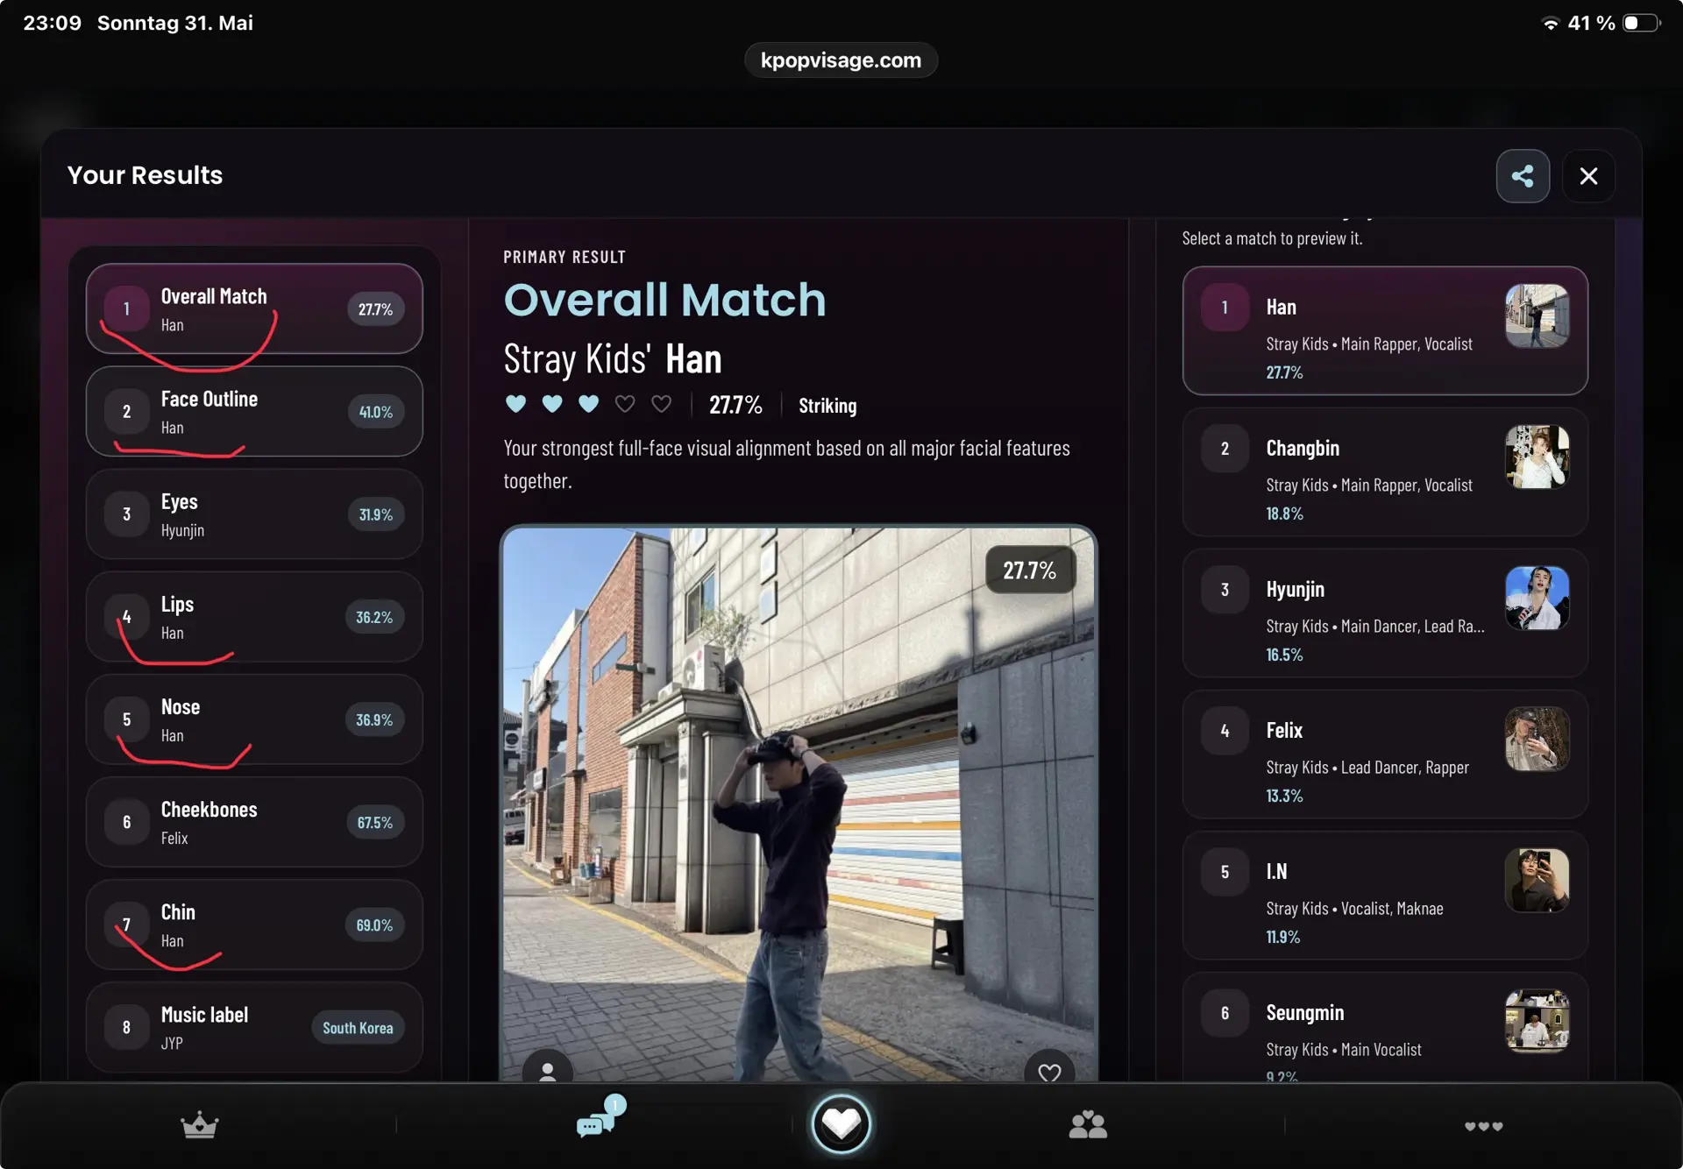Open the community people tab
The height and width of the screenshot is (1169, 1683).
[x=1088, y=1124]
